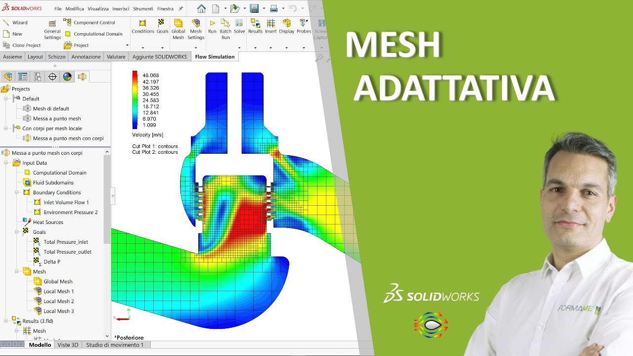Open the dropdown arrow under Insert
The width and height of the screenshot is (633, 356).
pos(271,48)
